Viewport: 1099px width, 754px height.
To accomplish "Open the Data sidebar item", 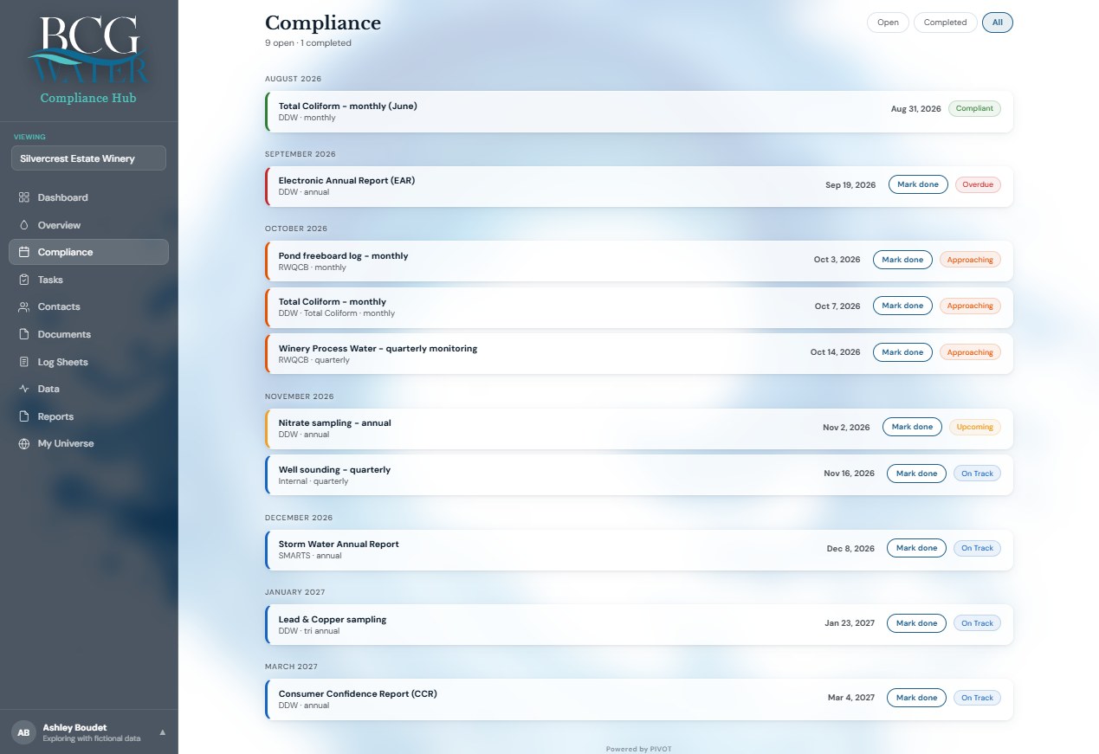I will 88,389.
